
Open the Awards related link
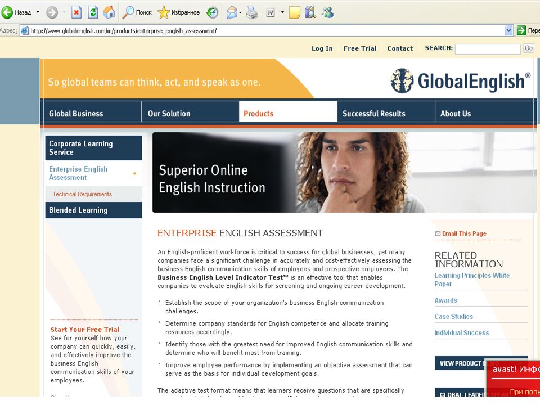click(x=445, y=300)
